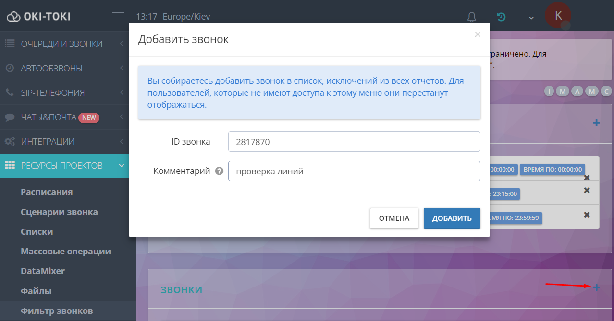Open ЧАТЫ&ПОЧТА menu
This screenshot has width=614, height=321.
coord(64,117)
